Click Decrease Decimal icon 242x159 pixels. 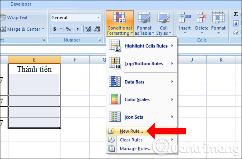[x=97, y=29]
